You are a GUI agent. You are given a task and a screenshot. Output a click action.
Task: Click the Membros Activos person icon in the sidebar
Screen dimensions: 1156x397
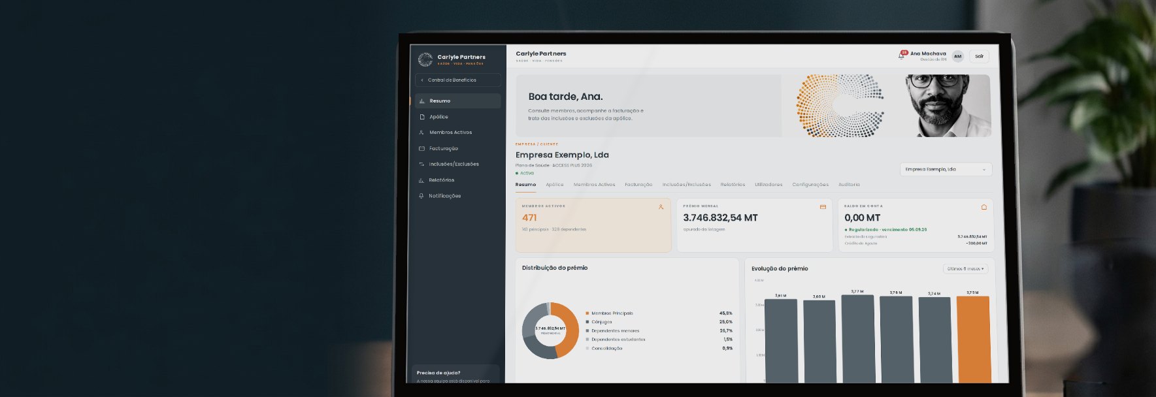point(421,133)
